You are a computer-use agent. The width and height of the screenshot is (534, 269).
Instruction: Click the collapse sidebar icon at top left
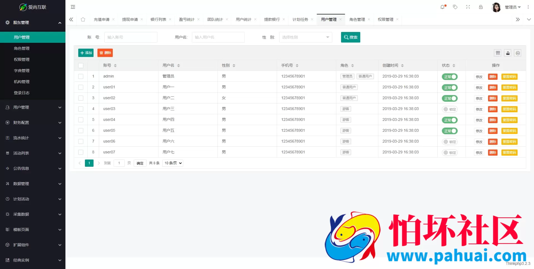click(73, 7)
